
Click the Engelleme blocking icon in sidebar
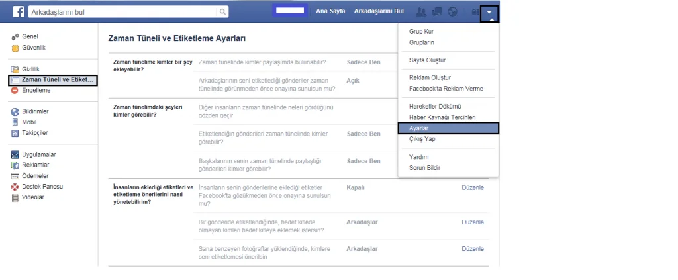tap(15, 90)
